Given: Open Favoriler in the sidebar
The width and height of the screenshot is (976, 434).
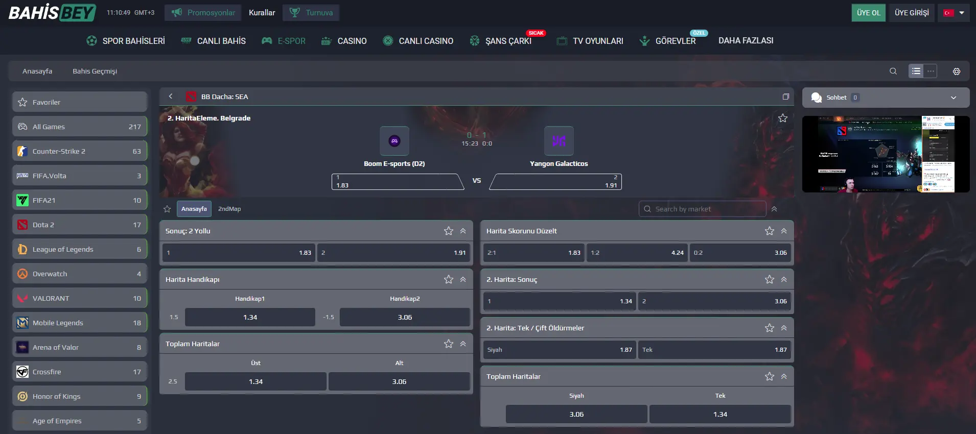Looking at the screenshot, I should 80,102.
